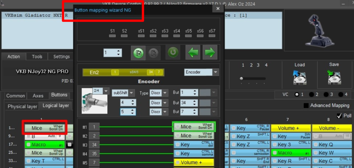This screenshot has width=354, height=168.
Task: Click the sS4 subshift indicator
Action: 177,36
